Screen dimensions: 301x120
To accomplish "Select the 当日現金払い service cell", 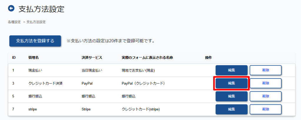I will (92, 71).
